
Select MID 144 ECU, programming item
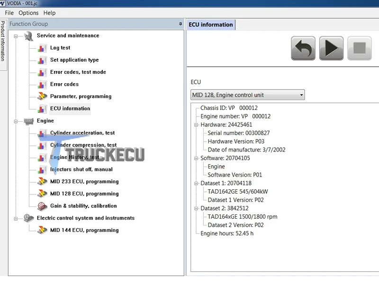(x=84, y=230)
